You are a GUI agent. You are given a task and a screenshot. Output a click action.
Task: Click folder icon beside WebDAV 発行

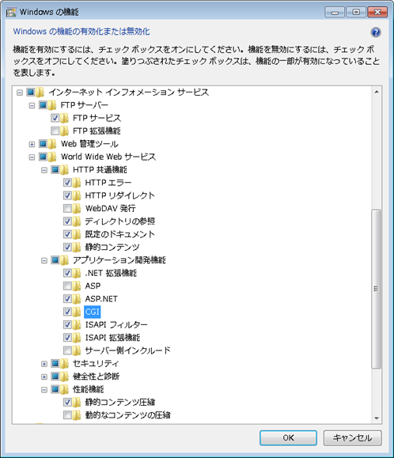coord(77,208)
